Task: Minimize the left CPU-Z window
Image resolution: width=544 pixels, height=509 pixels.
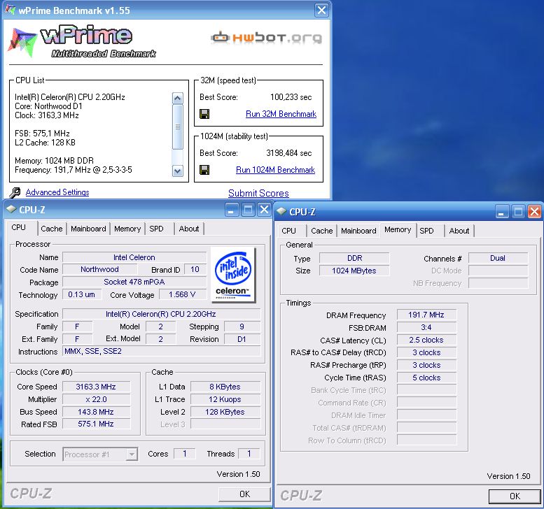Action: coord(232,210)
